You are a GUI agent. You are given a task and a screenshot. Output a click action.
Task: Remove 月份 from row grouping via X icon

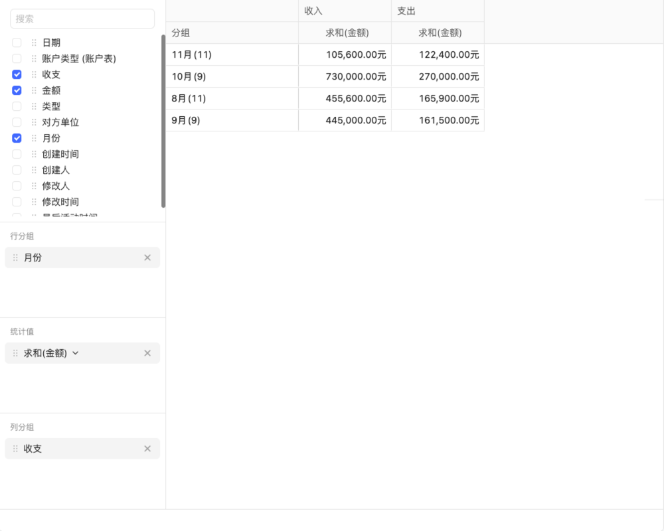click(147, 258)
